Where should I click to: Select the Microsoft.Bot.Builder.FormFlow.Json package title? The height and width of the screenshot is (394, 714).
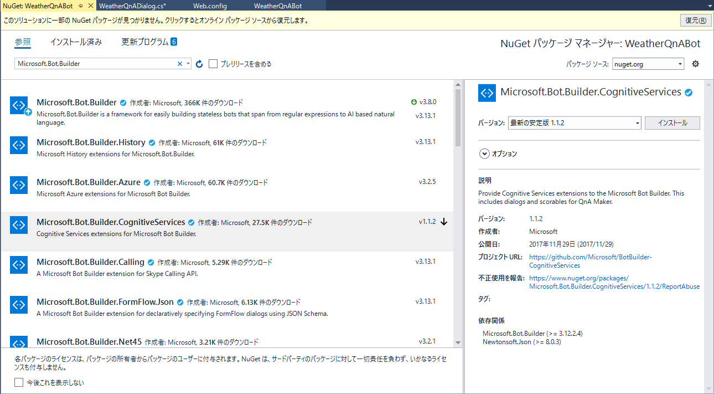pos(105,302)
